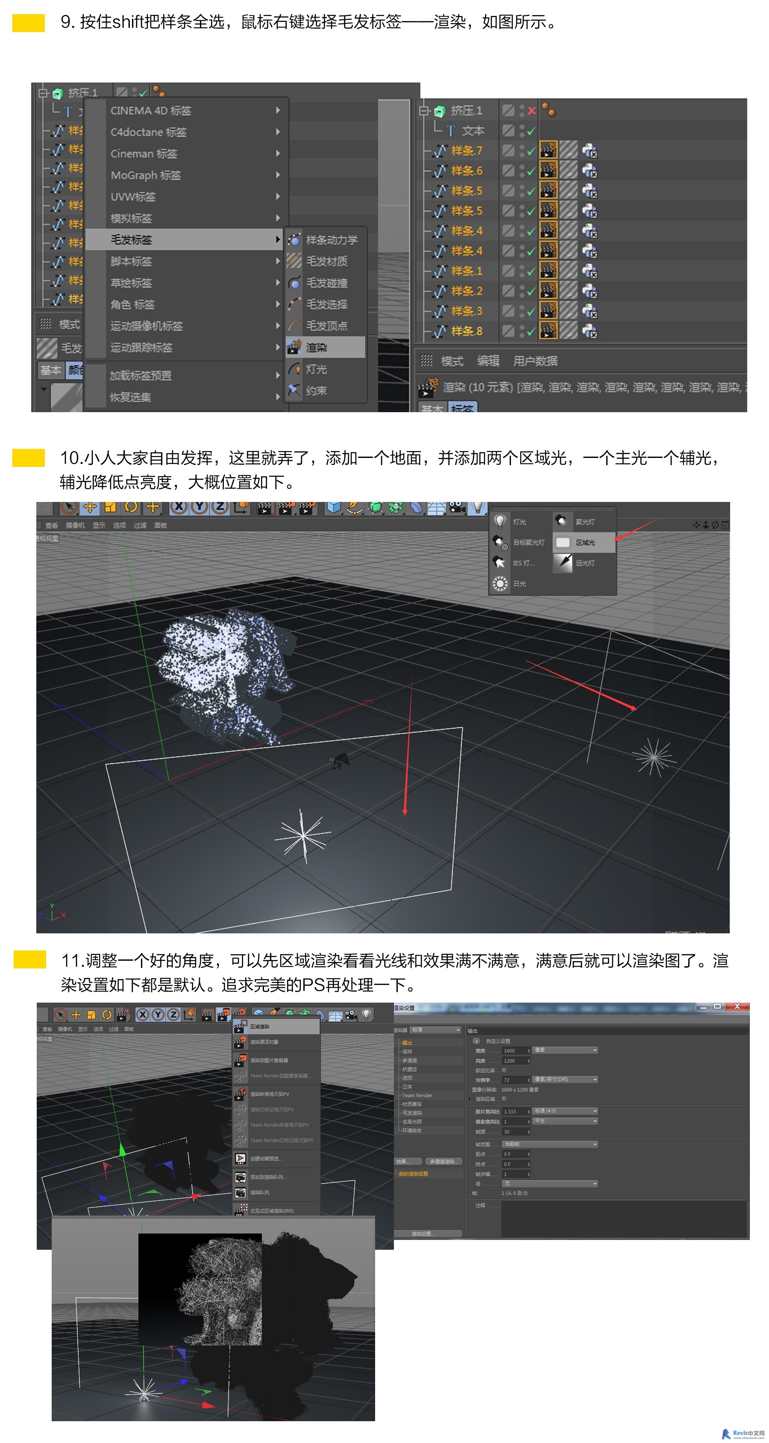The width and height of the screenshot is (769, 1443).
Task: Select the Scale tool in step 10 toolbar
Action: click(x=110, y=508)
